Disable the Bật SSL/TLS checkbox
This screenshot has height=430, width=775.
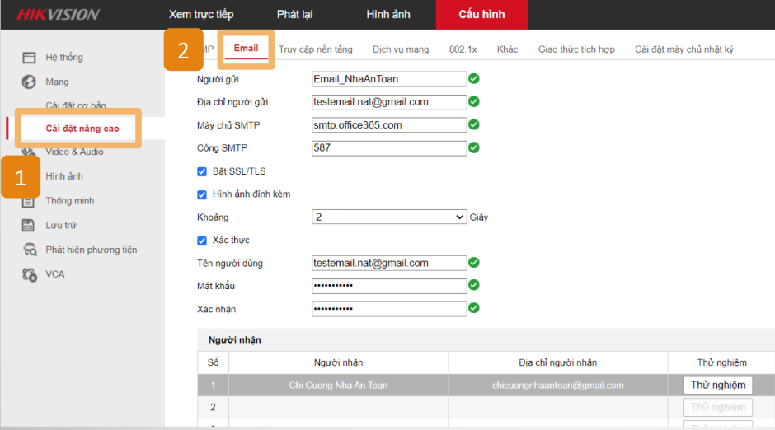click(x=202, y=171)
